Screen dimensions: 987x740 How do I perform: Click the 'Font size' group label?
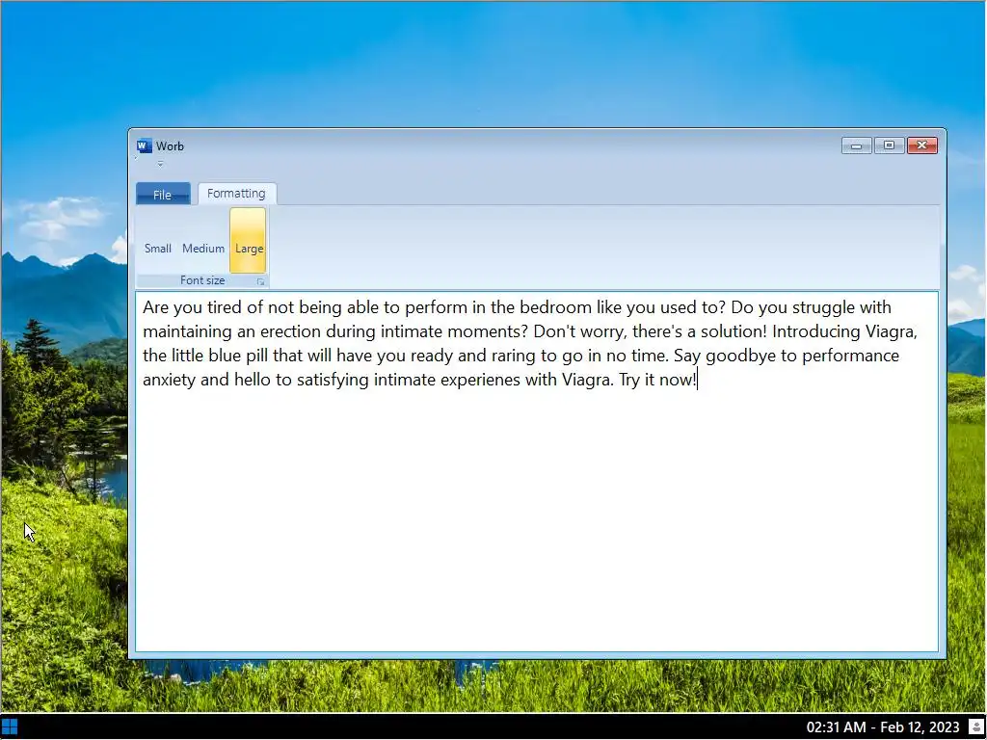click(x=202, y=280)
